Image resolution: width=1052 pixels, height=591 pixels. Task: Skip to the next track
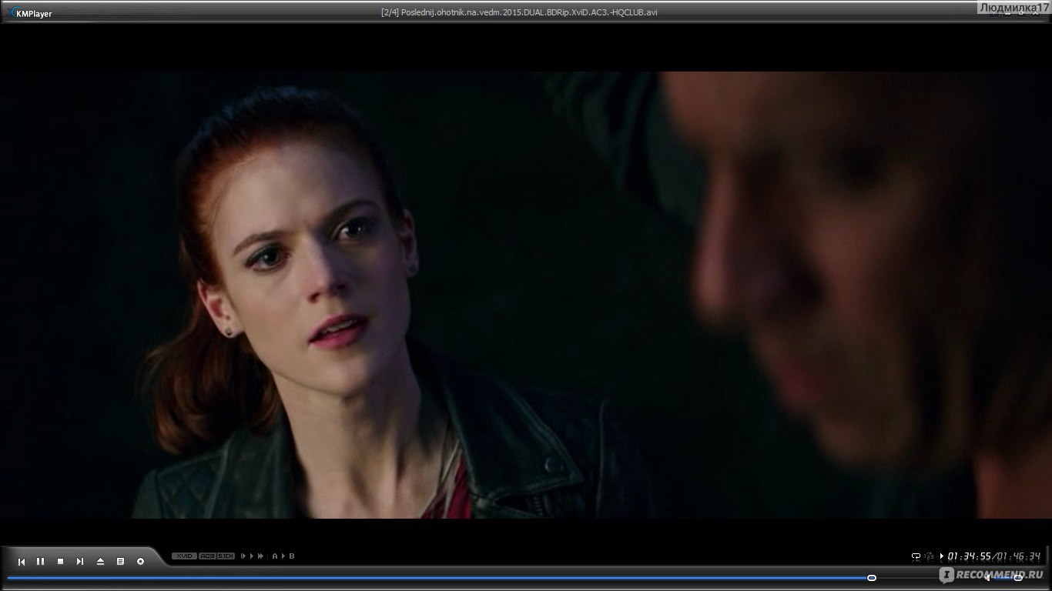pos(80,562)
